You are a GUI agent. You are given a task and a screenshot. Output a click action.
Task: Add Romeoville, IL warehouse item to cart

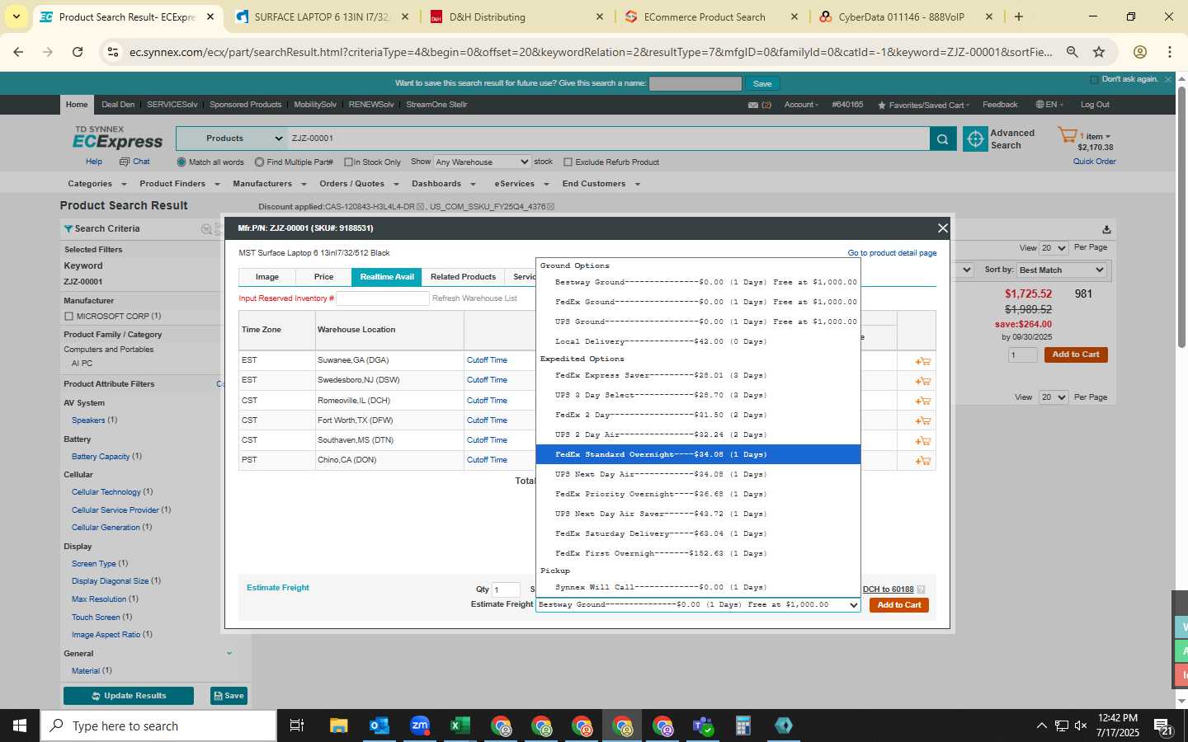(922, 401)
